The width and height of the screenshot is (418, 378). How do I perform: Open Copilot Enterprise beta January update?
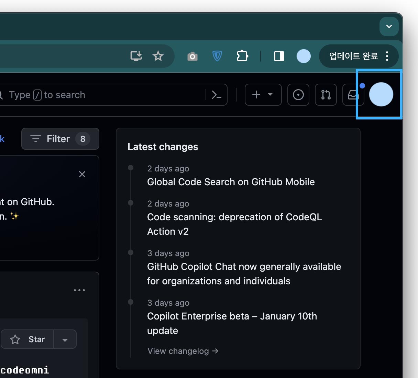[x=232, y=323]
